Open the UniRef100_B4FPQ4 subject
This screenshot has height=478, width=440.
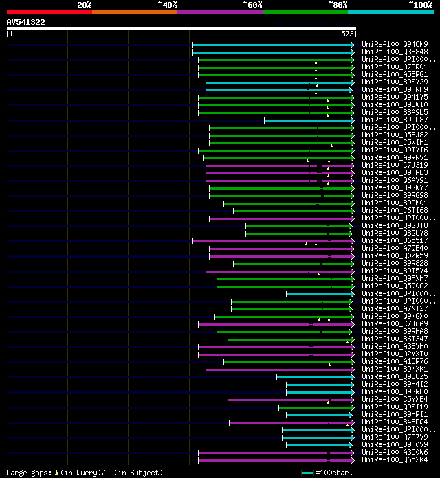click(x=395, y=422)
